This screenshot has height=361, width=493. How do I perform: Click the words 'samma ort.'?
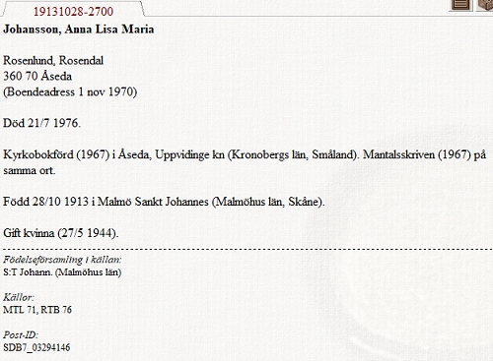click(30, 170)
